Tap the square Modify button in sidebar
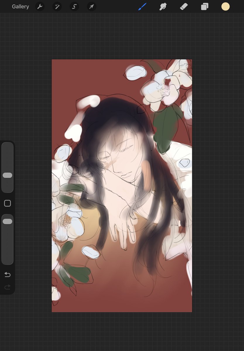This screenshot has width=244, height=351. coord(7,203)
